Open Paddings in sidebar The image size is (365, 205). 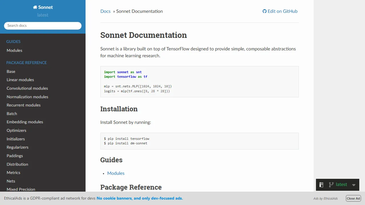(x=43, y=156)
